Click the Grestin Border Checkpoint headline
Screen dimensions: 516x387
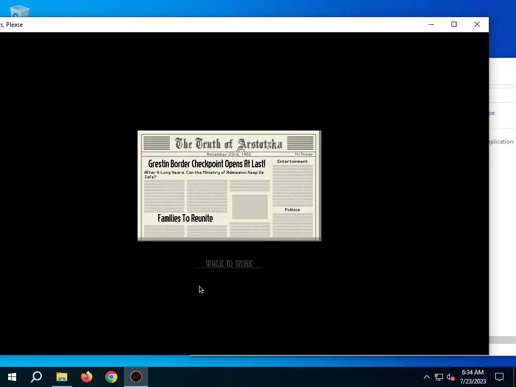point(207,164)
